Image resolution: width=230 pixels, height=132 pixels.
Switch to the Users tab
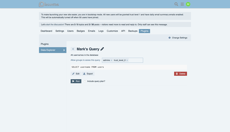pos(70,31)
